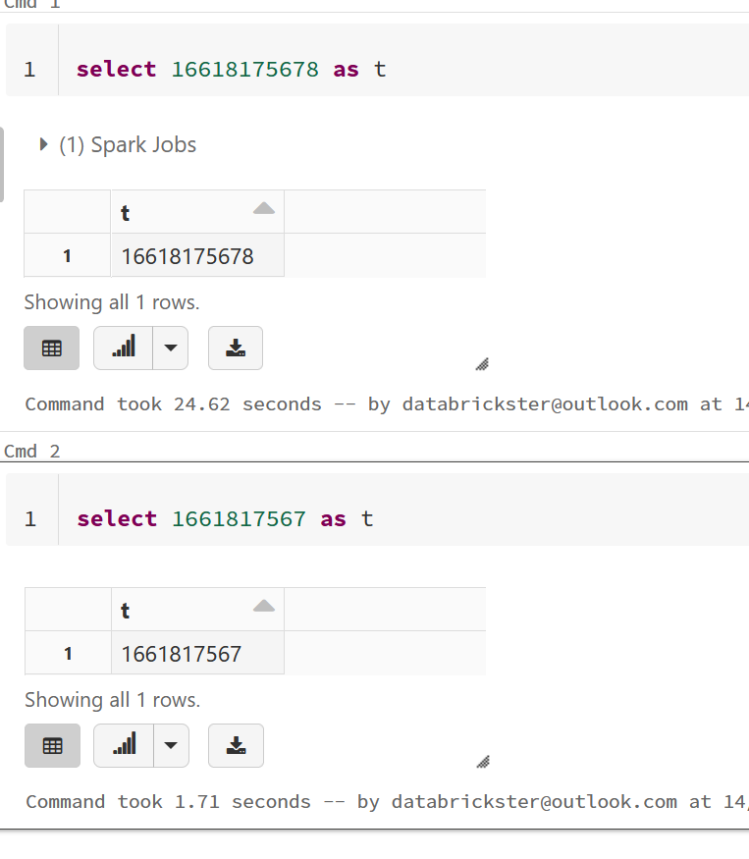Viewport: 749px width, 859px height.
Task: Click table view icon in Cmd 2 results
Action: pyautogui.click(x=52, y=745)
